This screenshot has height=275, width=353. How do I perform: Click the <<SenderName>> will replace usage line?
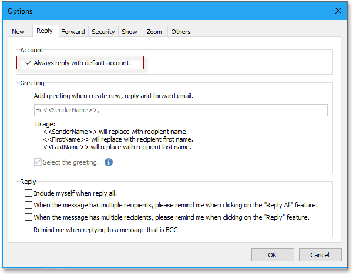[x=115, y=132]
